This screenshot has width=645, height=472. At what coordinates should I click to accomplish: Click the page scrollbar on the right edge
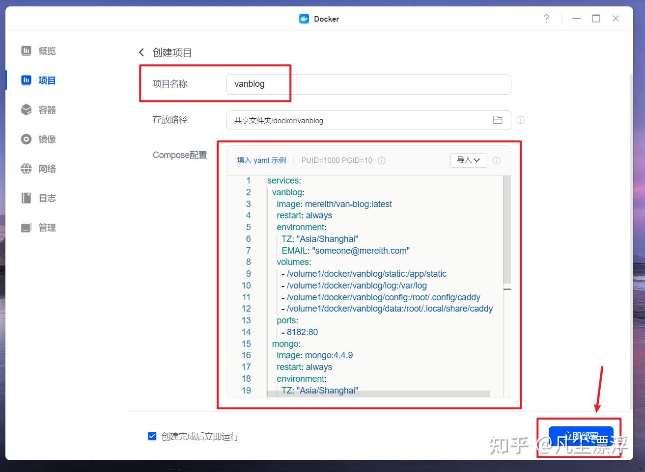coord(630,196)
